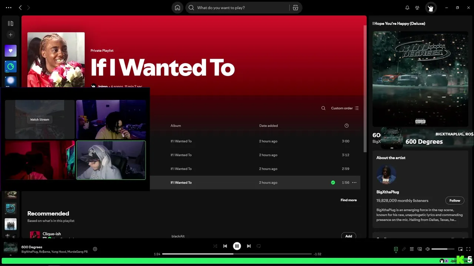Open lyrics microphone icon
474x266 pixels.
[x=404, y=249]
